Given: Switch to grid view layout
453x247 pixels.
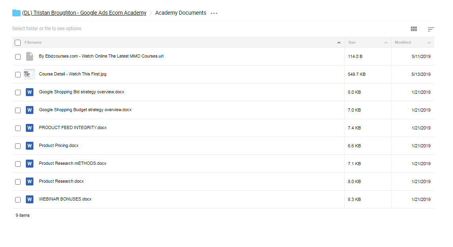Looking at the screenshot, I should click(x=414, y=29).
